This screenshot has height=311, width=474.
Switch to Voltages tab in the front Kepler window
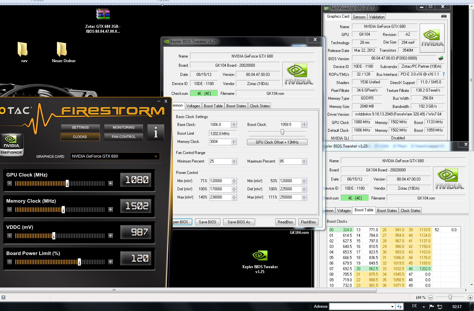(x=193, y=106)
